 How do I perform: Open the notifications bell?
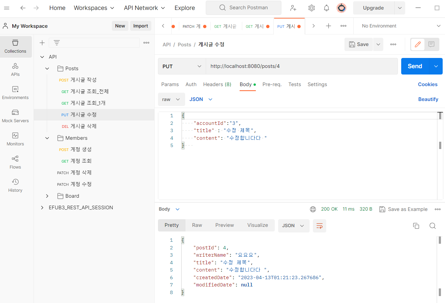pyautogui.click(x=327, y=8)
